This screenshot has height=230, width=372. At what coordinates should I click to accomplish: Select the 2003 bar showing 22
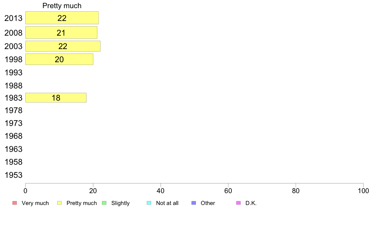[63, 46]
